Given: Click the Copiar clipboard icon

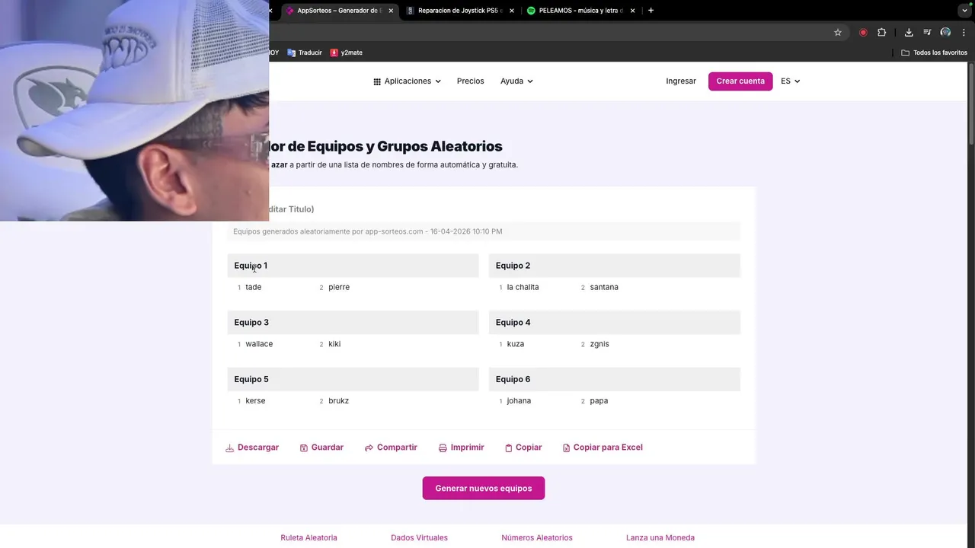Looking at the screenshot, I should tap(509, 448).
